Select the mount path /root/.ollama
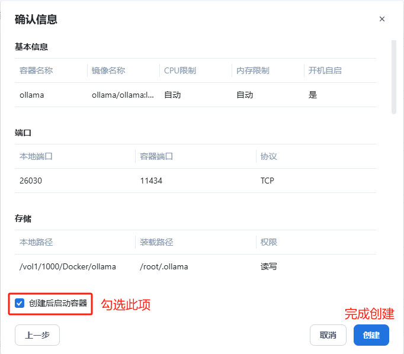404x354 pixels. click(164, 266)
